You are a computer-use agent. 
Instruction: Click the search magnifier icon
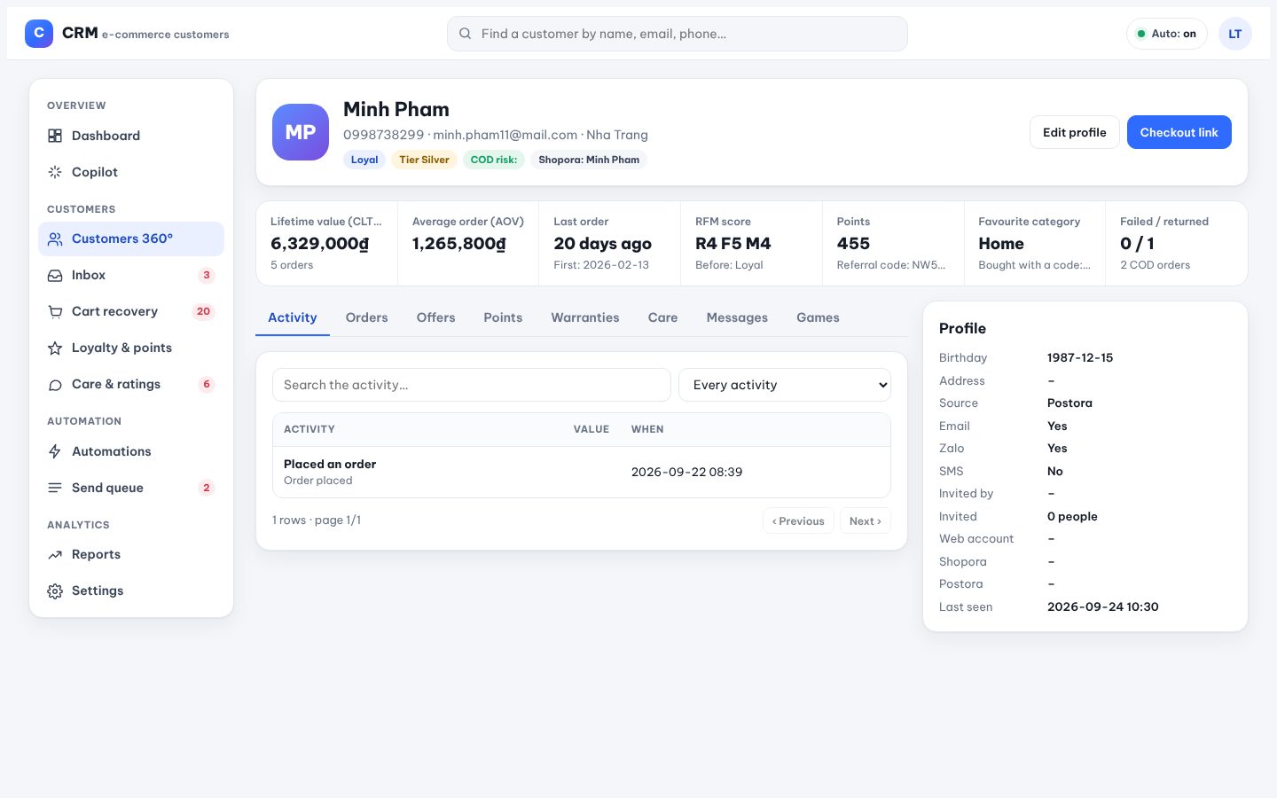pos(466,34)
